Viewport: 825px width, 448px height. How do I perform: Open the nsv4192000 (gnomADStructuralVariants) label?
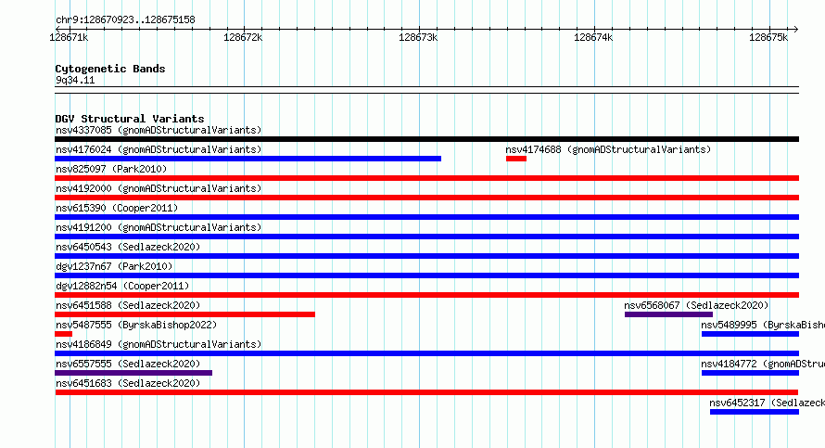click(x=159, y=188)
